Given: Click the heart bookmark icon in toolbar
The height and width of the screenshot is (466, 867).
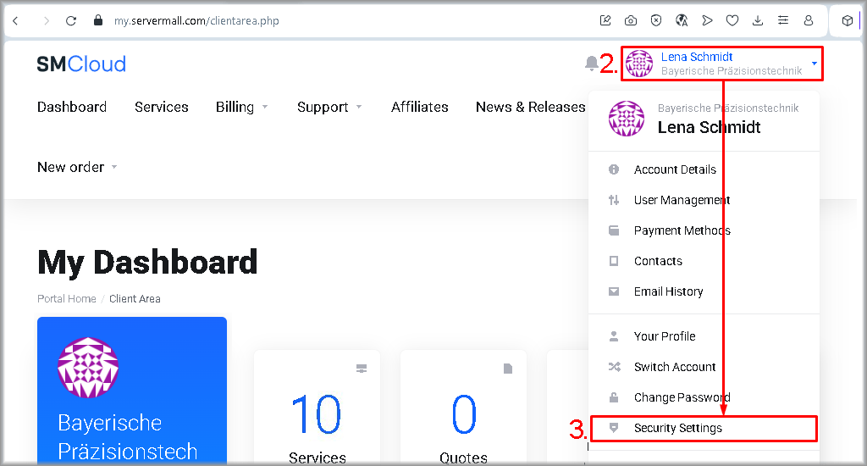Looking at the screenshot, I should point(732,20).
